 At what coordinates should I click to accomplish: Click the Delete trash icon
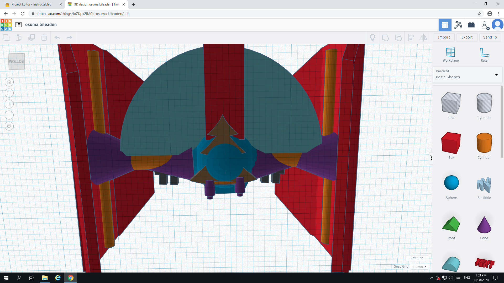coord(44,37)
